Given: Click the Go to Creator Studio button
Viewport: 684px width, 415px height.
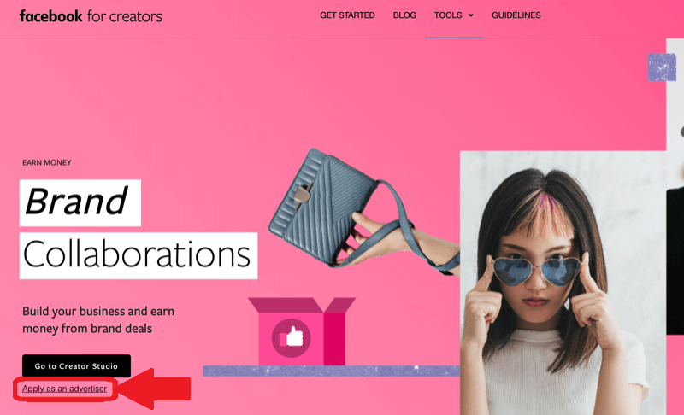Looking at the screenshot, I should point(76,365).
